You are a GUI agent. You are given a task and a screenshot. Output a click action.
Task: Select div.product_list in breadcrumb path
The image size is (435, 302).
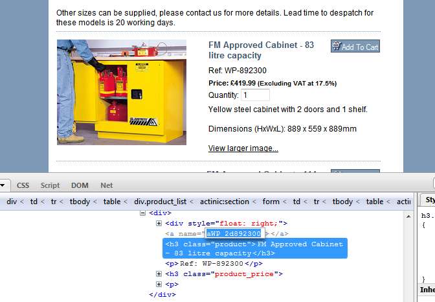[161, 202]
